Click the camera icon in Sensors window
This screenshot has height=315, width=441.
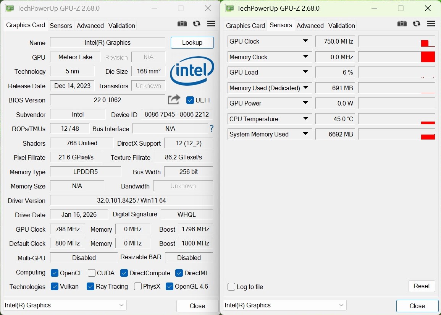(x=402, y=24)
